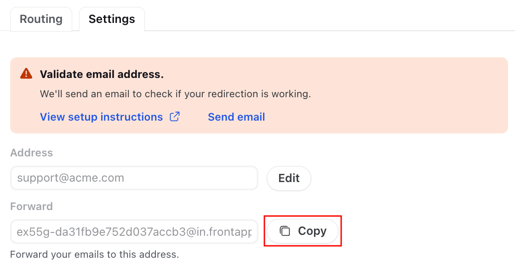Click the external link icon after setup instructions
The height and width of the screenshot is (266, 515).
point(174,116)
